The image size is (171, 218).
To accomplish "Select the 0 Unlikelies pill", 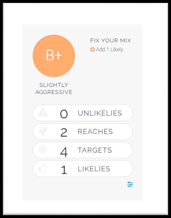I will click(83, 113).
